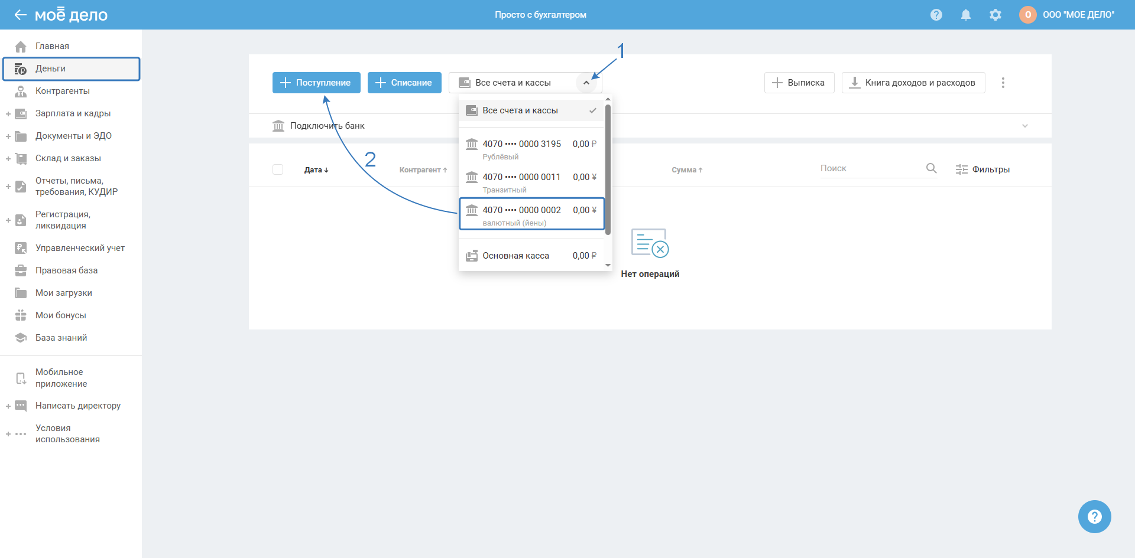This screenshot has width=1135, height=558.
Task: Open the Контрагенты menu item
Action: pos(63,91)
